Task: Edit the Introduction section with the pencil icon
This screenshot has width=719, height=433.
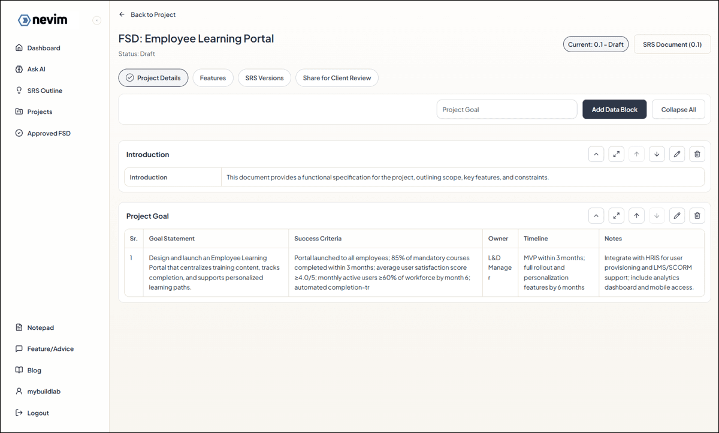Action: coord(676,154)
